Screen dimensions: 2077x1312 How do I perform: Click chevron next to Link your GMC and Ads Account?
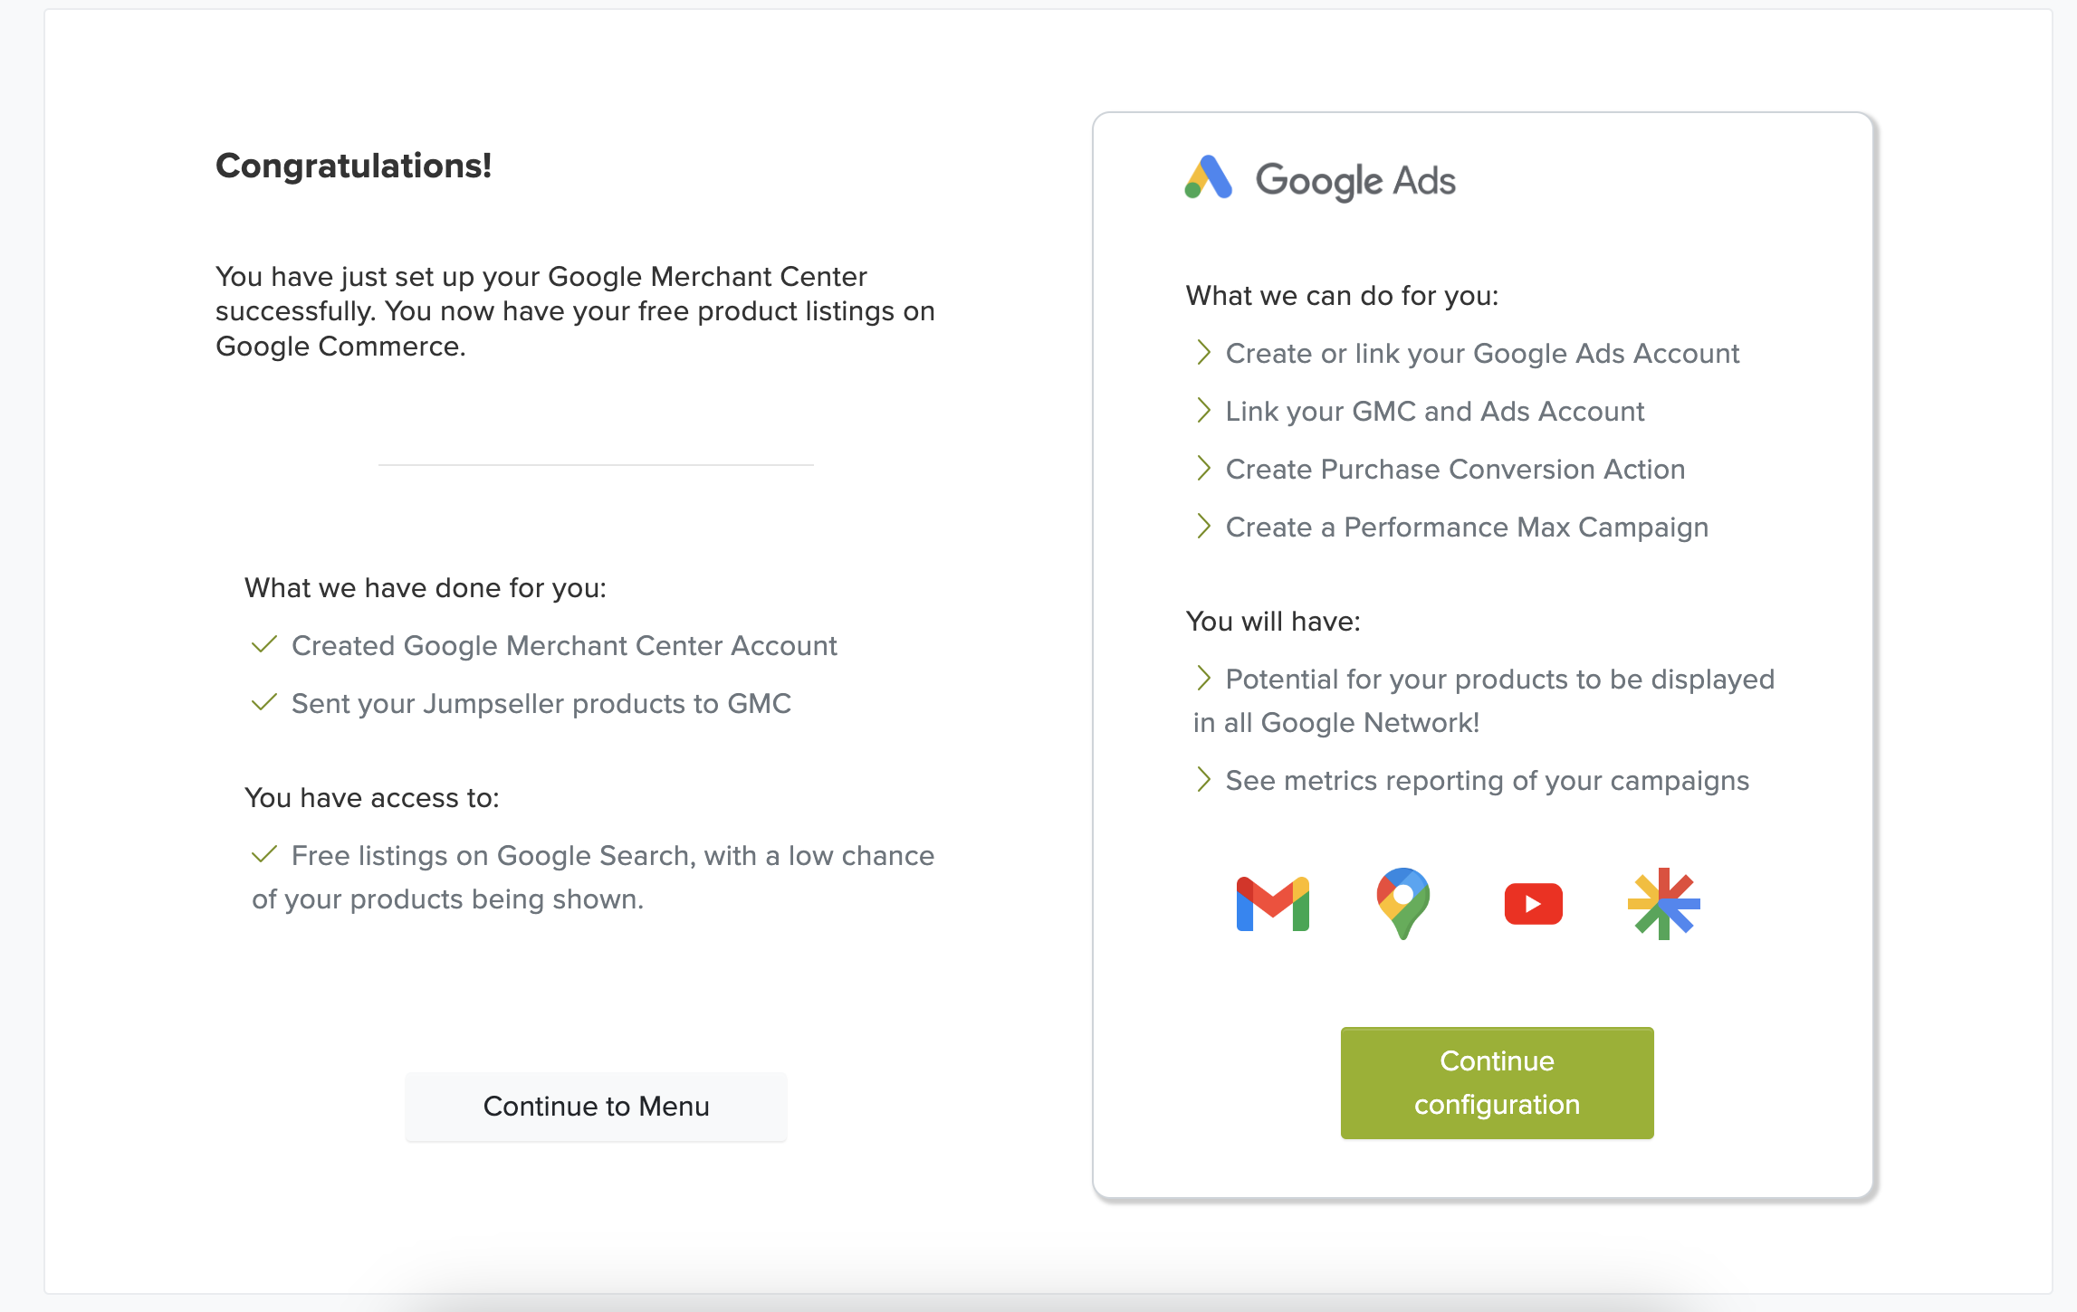click(1202, 411)
